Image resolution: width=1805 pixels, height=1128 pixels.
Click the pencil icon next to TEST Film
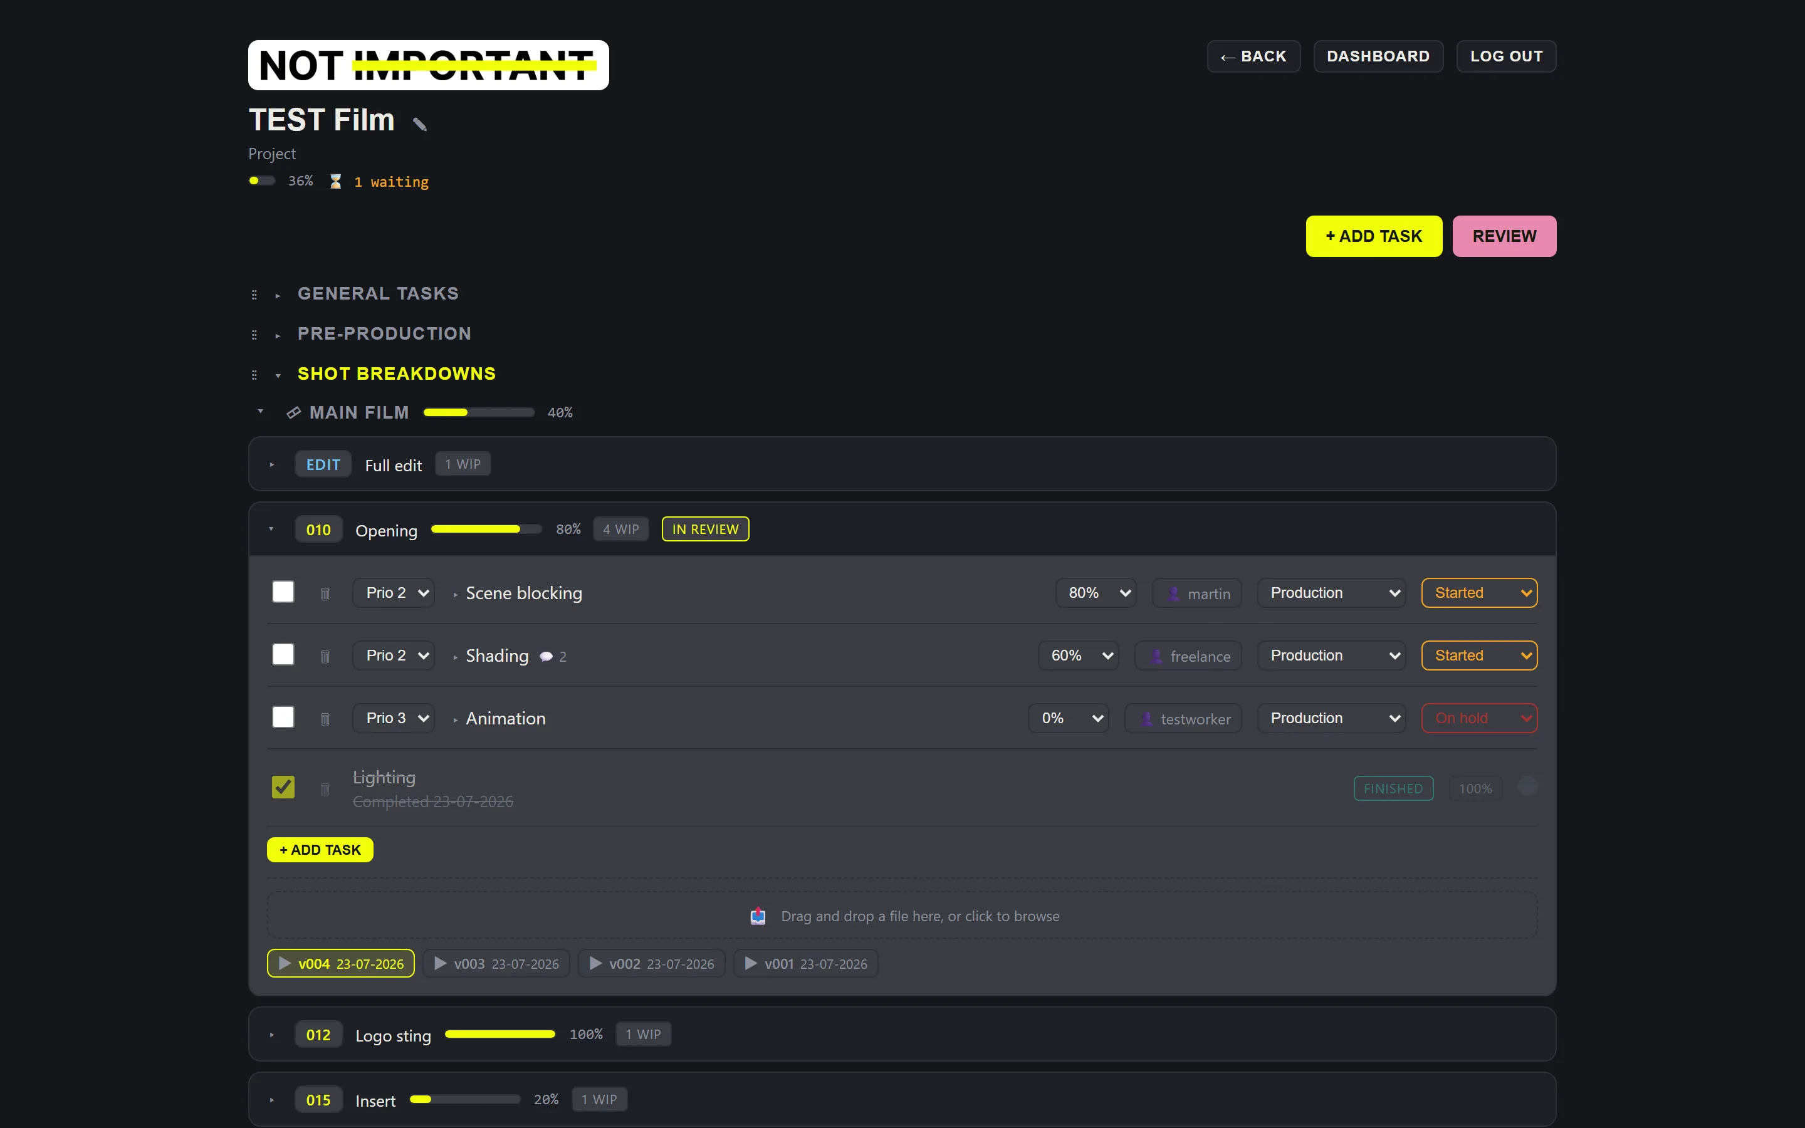pyautogui.click(x=420, y=124)
